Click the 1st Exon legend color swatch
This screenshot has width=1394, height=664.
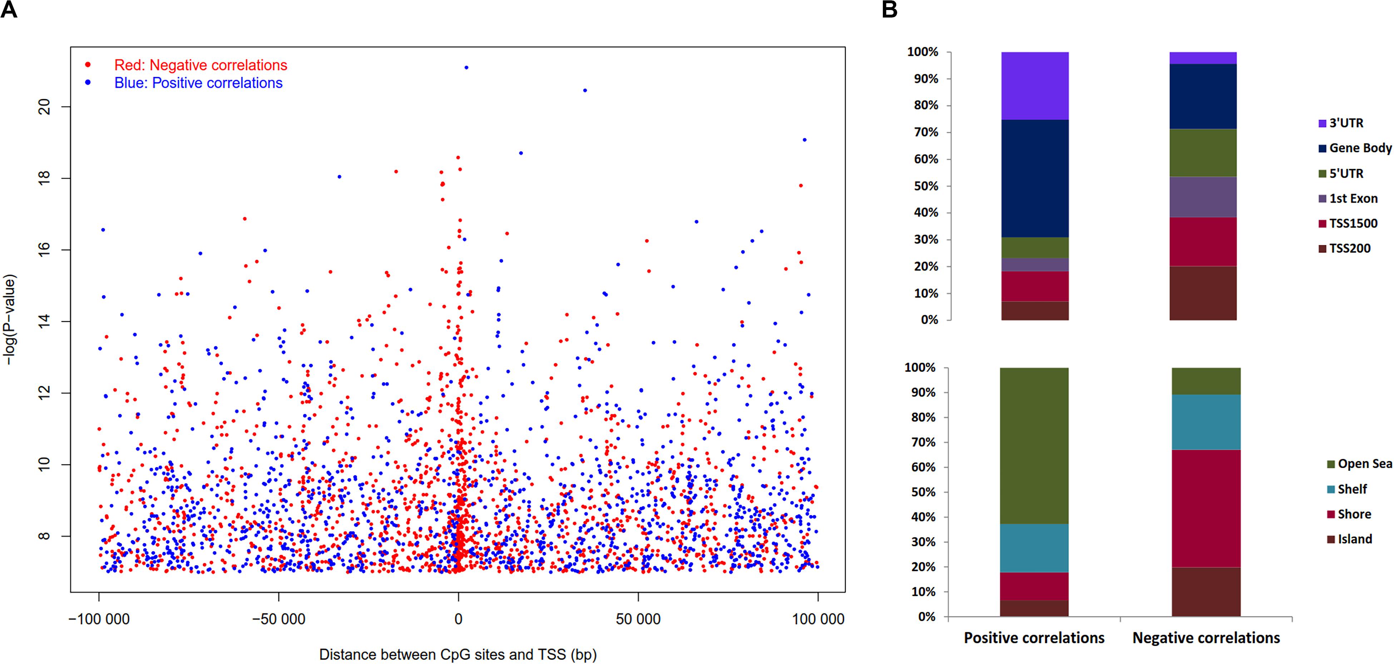pyautogui.click(x=1322, y=199)
